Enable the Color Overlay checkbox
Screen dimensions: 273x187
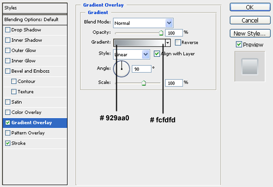pos(8,112)
